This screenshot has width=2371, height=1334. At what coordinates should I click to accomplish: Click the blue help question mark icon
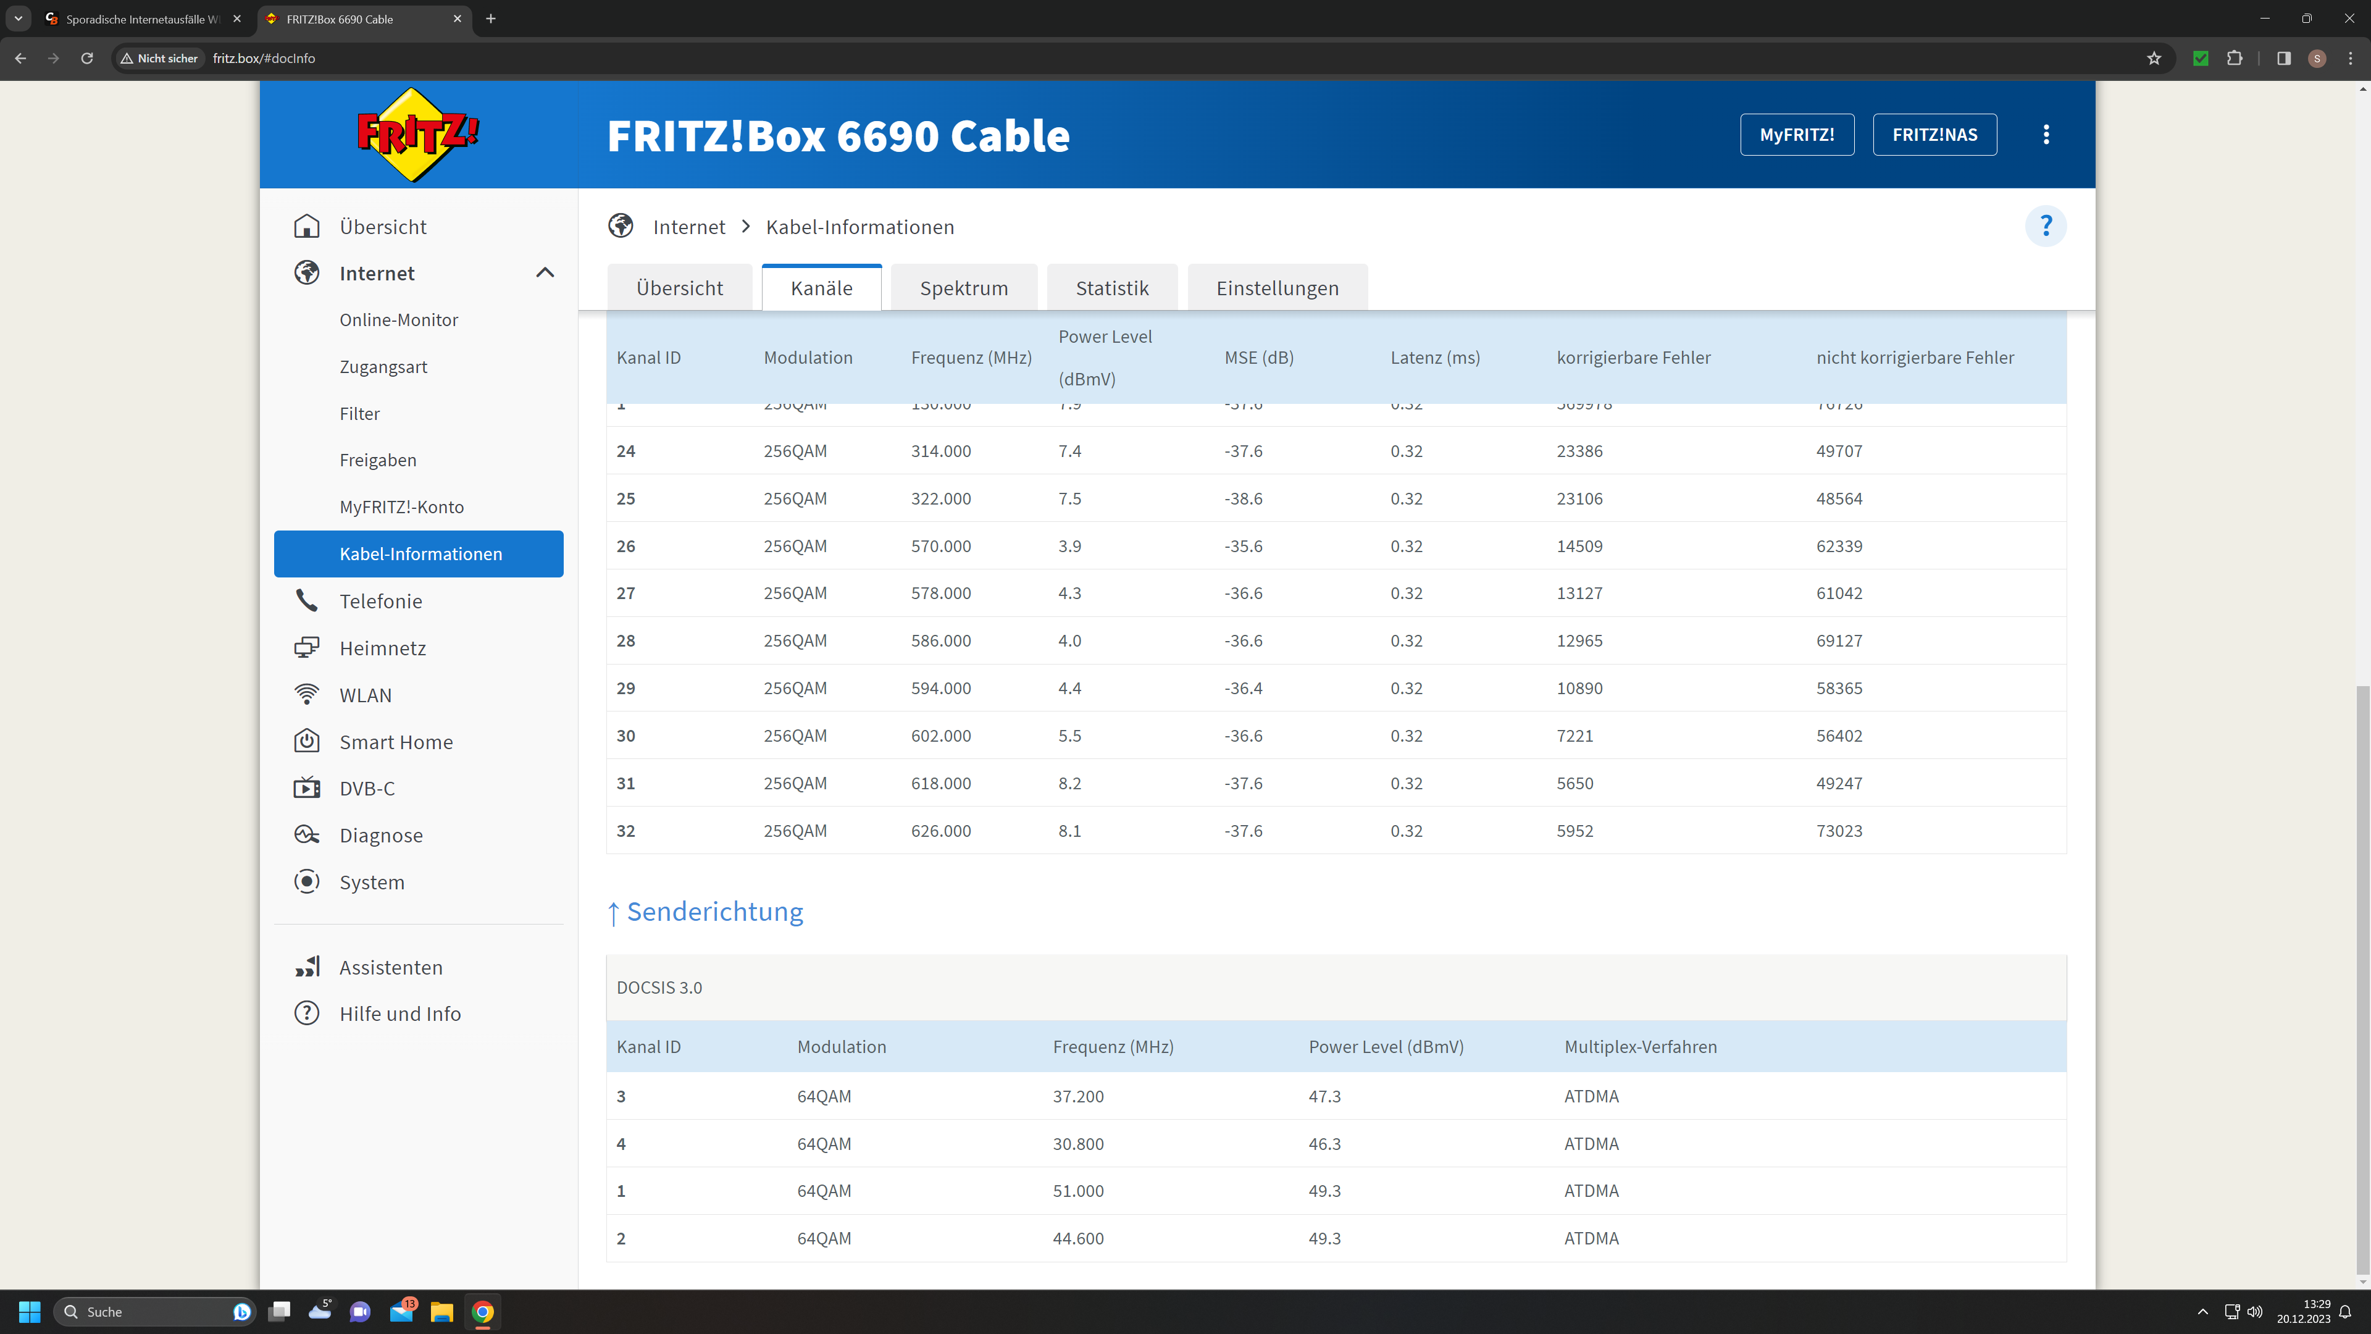click(x=2045, y=227)
